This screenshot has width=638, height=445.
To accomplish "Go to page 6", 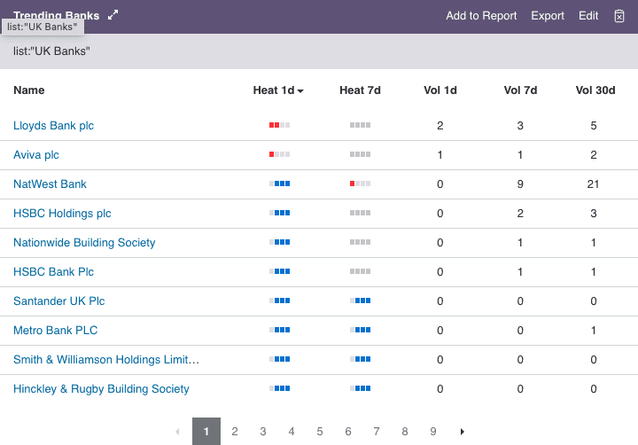I will coord(348,432).
